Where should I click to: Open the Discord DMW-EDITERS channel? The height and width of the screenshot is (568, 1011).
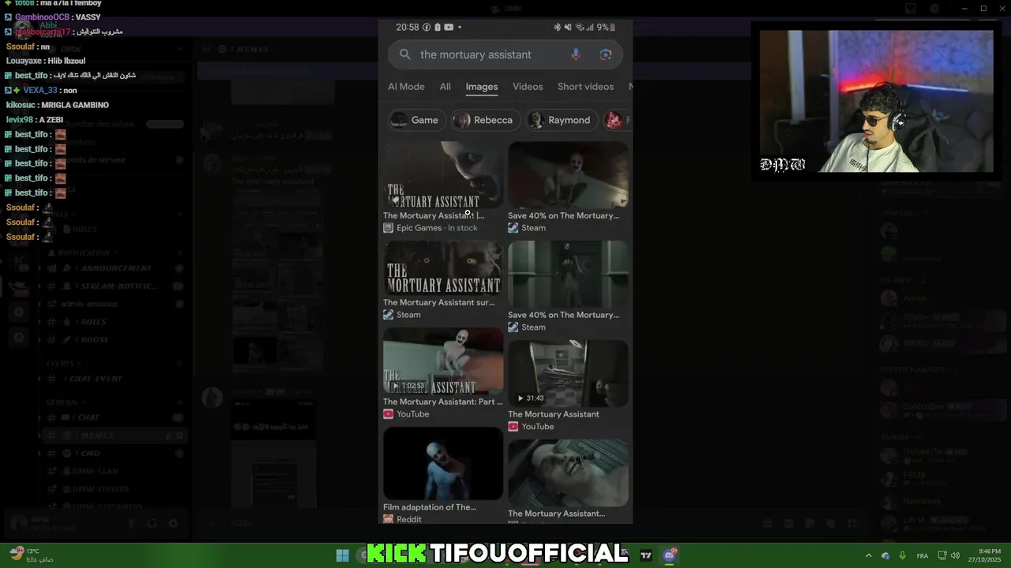[115, 489]
